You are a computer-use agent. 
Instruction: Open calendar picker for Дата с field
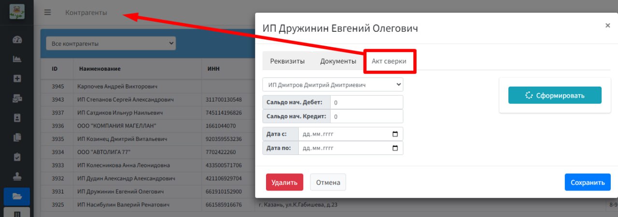(x=395, y=134)
